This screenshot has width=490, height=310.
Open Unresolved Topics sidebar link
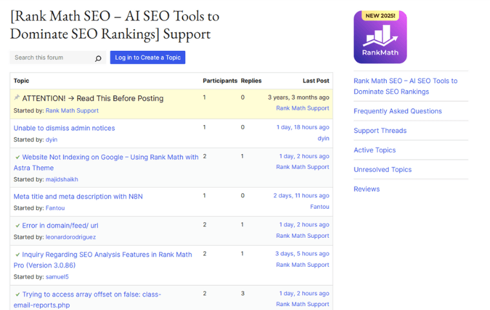382,170
